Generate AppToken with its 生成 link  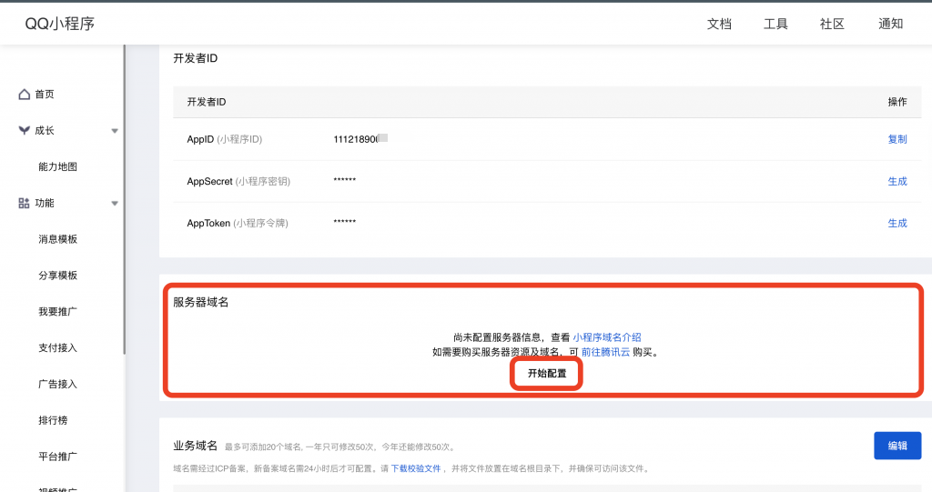[897, 223]
